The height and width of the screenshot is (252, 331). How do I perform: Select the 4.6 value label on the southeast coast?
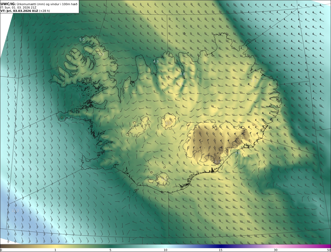[238, 153]
